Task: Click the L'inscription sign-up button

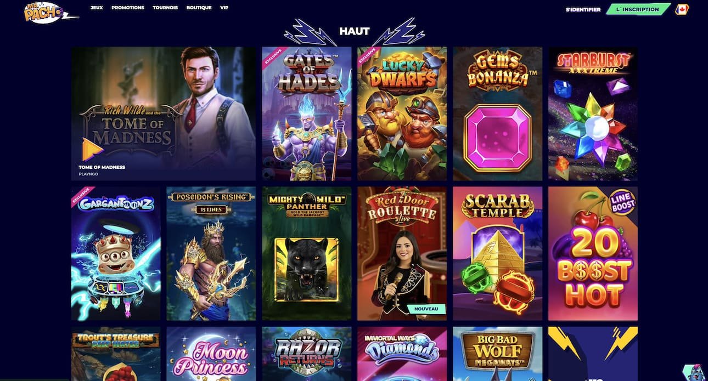Action: [x=638, y=9]
